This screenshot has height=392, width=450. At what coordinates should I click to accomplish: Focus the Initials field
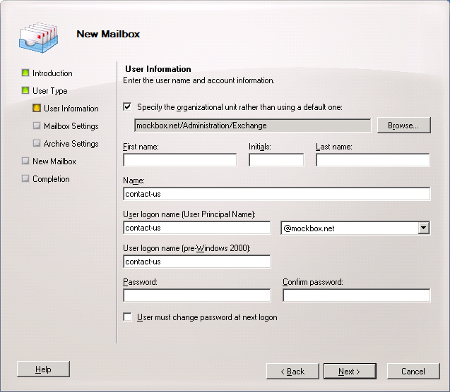click(x=276, y=160)
